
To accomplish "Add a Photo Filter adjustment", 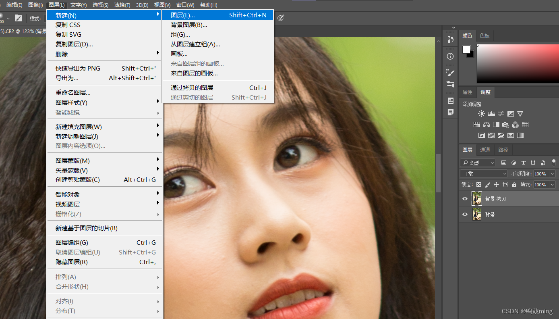I will tap(506, 125).
